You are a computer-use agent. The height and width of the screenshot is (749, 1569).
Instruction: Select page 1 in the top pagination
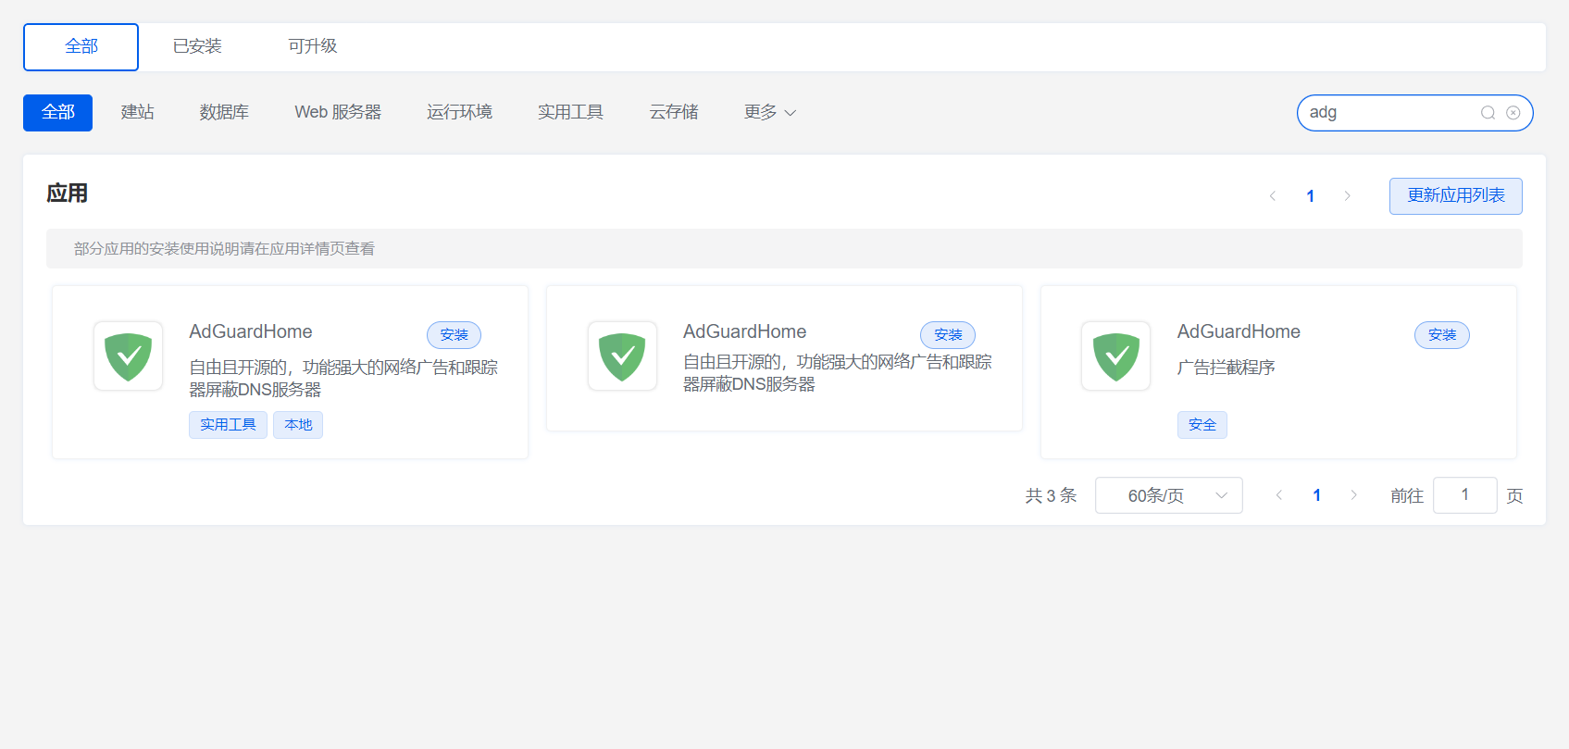[x=1310, y=196]
